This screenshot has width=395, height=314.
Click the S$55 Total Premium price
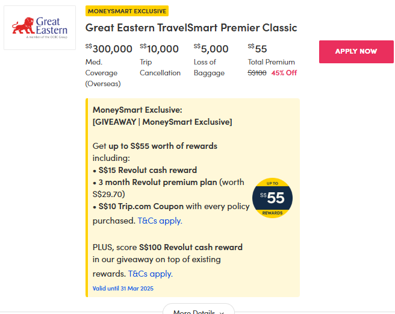tap(258, 49)
